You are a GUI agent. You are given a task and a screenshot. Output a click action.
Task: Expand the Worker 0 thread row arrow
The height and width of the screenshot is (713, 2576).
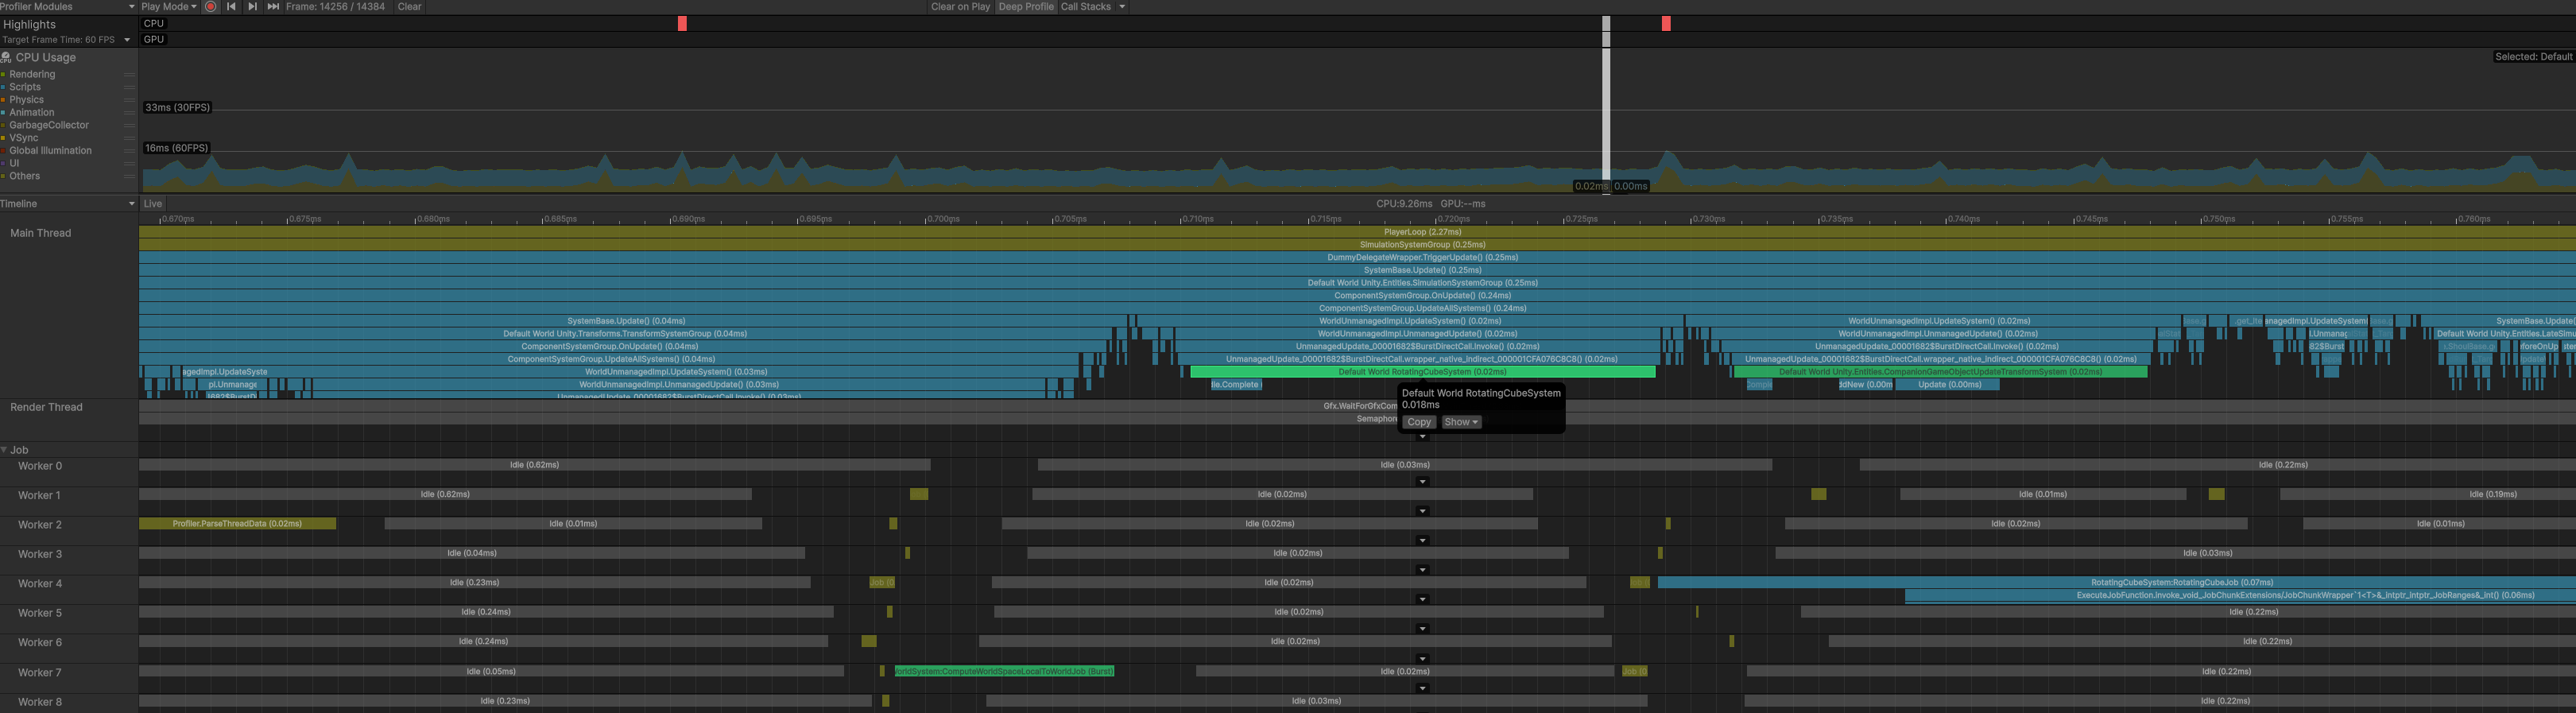1423,481
